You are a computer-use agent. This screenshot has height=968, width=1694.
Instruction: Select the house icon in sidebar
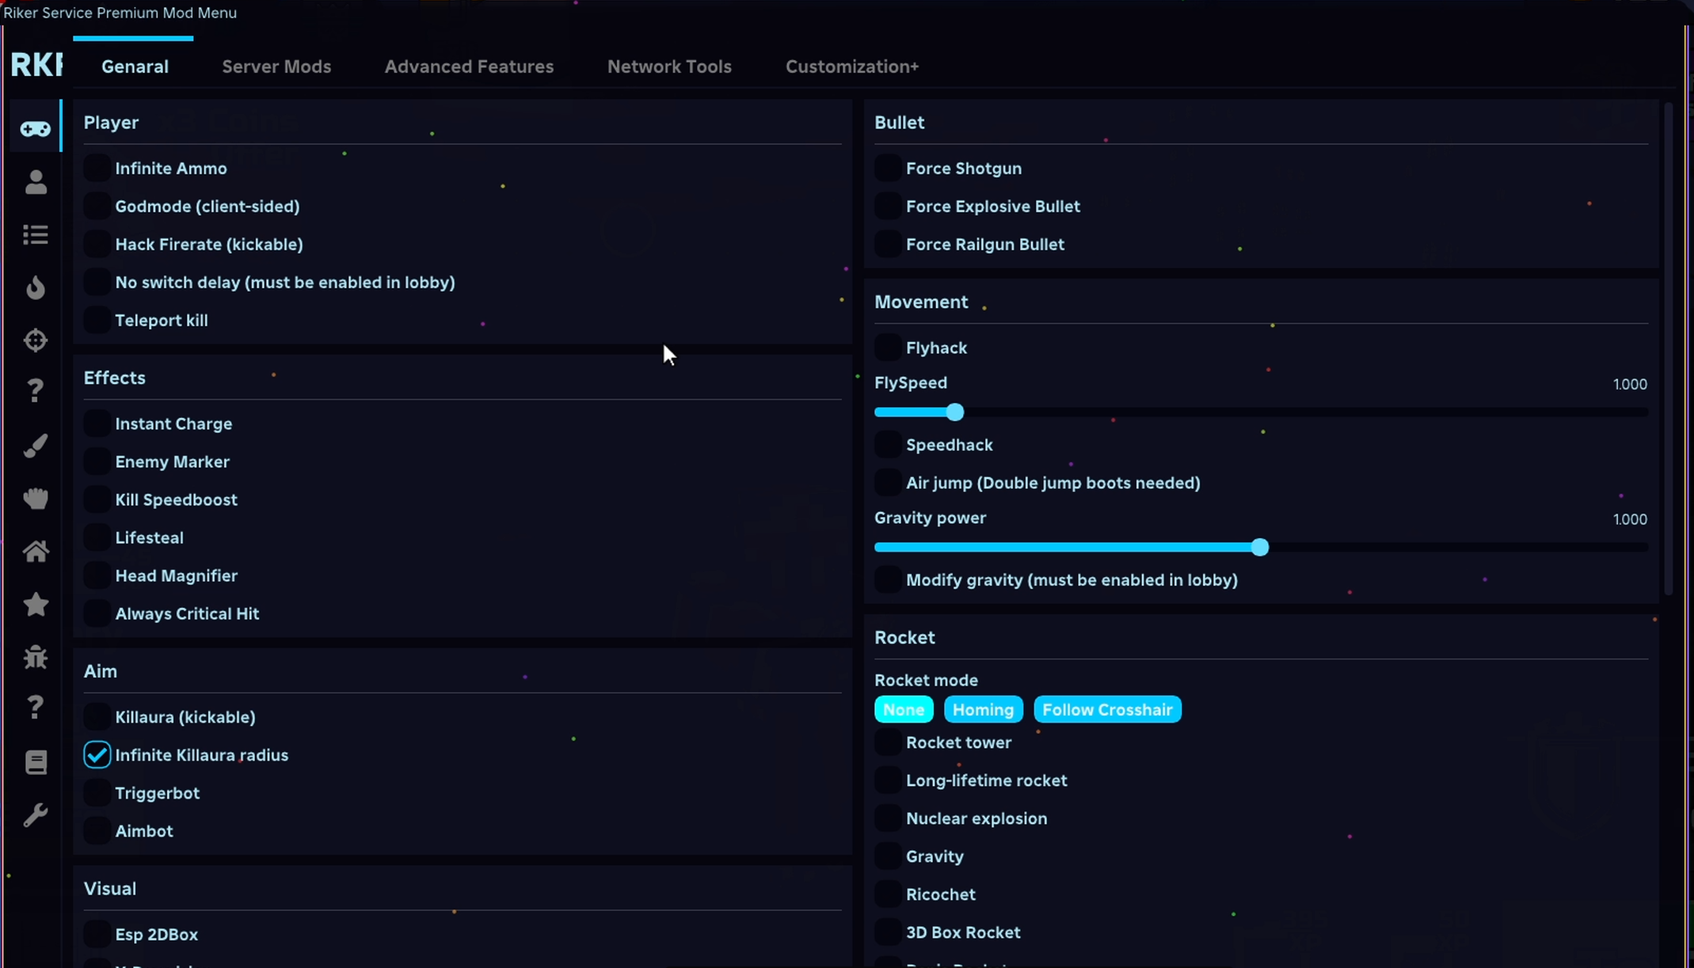36,551
